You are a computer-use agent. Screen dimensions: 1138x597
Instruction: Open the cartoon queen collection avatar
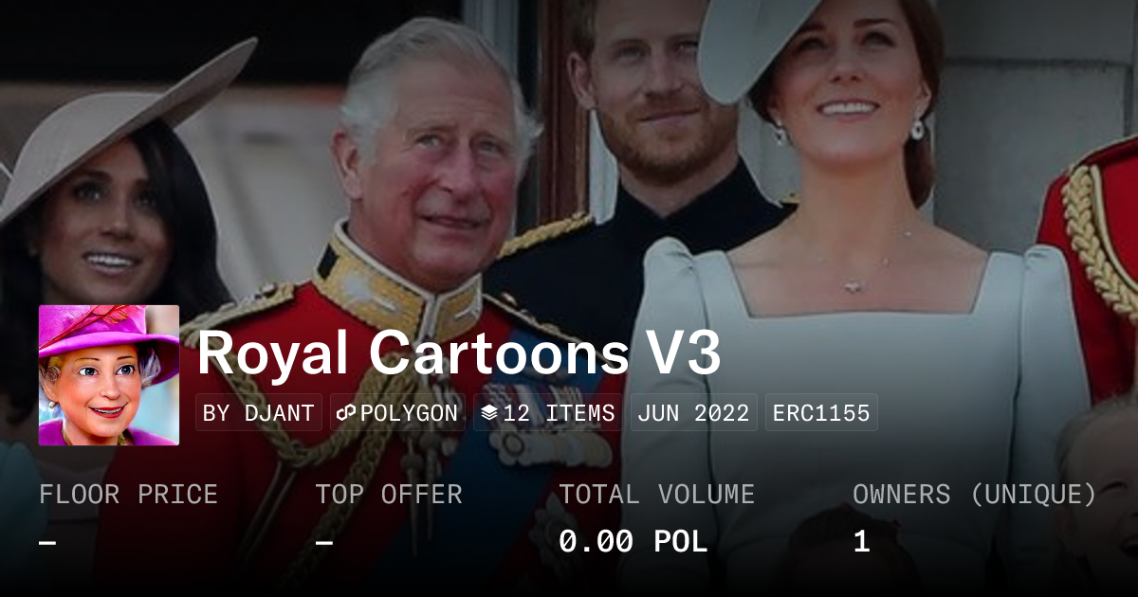[x=109, y=375]
